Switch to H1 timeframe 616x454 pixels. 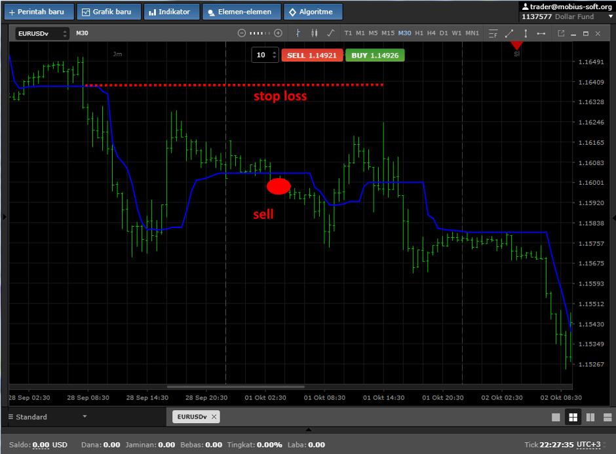(419, 33)
